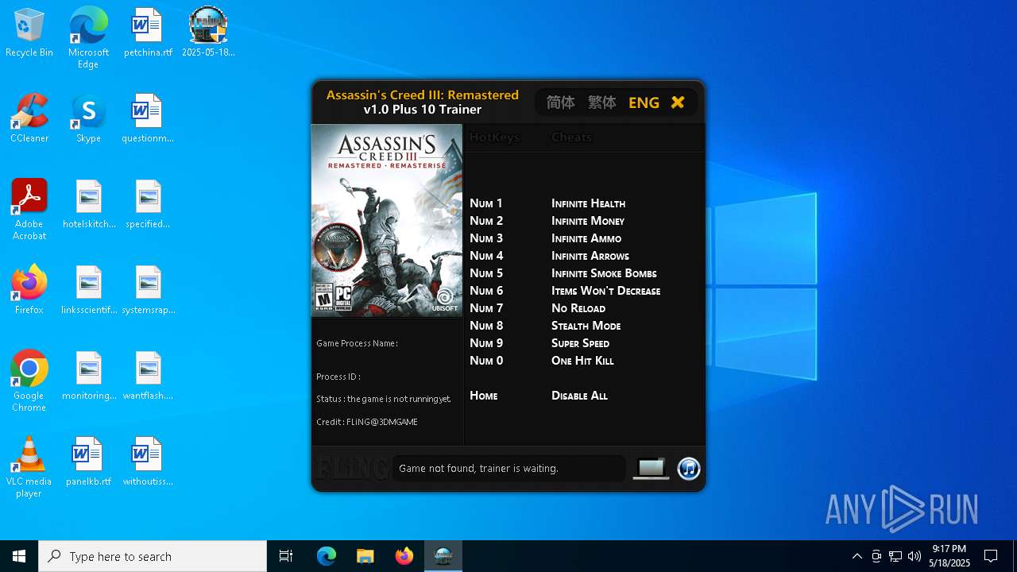Open File Explorer from taskbar
This screenshot has width=1017, height=572.
[x=365, y=556]
